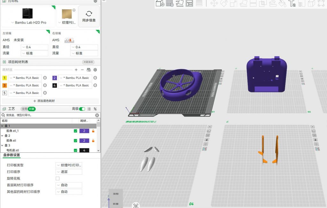Click the orange lock on 船身.stl row
Screen dimensions: 327x208
tap(93, 141)
